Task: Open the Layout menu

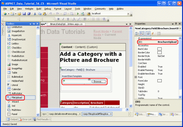Action: [x=68, y=9]
